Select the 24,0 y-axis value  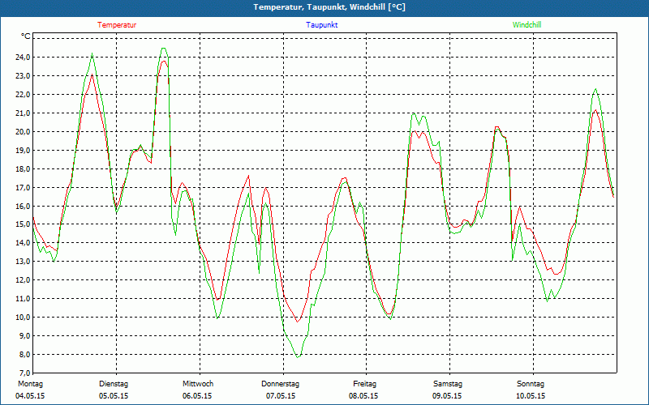[x=23, y=57]
